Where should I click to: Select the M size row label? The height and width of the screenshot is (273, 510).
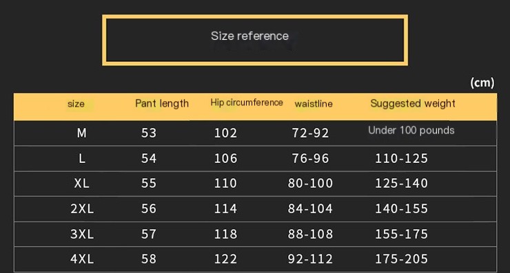pyautogui.click(x=81, y=133)
